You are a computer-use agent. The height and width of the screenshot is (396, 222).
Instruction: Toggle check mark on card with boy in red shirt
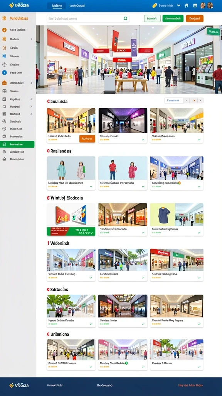pyautogui.click(x=143, y=187)
